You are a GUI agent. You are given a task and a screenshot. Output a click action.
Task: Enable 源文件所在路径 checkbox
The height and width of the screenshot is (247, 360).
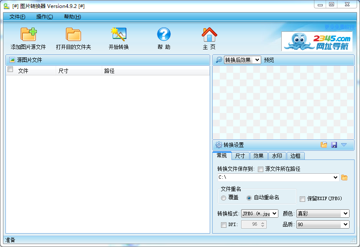tap(260, 170)
